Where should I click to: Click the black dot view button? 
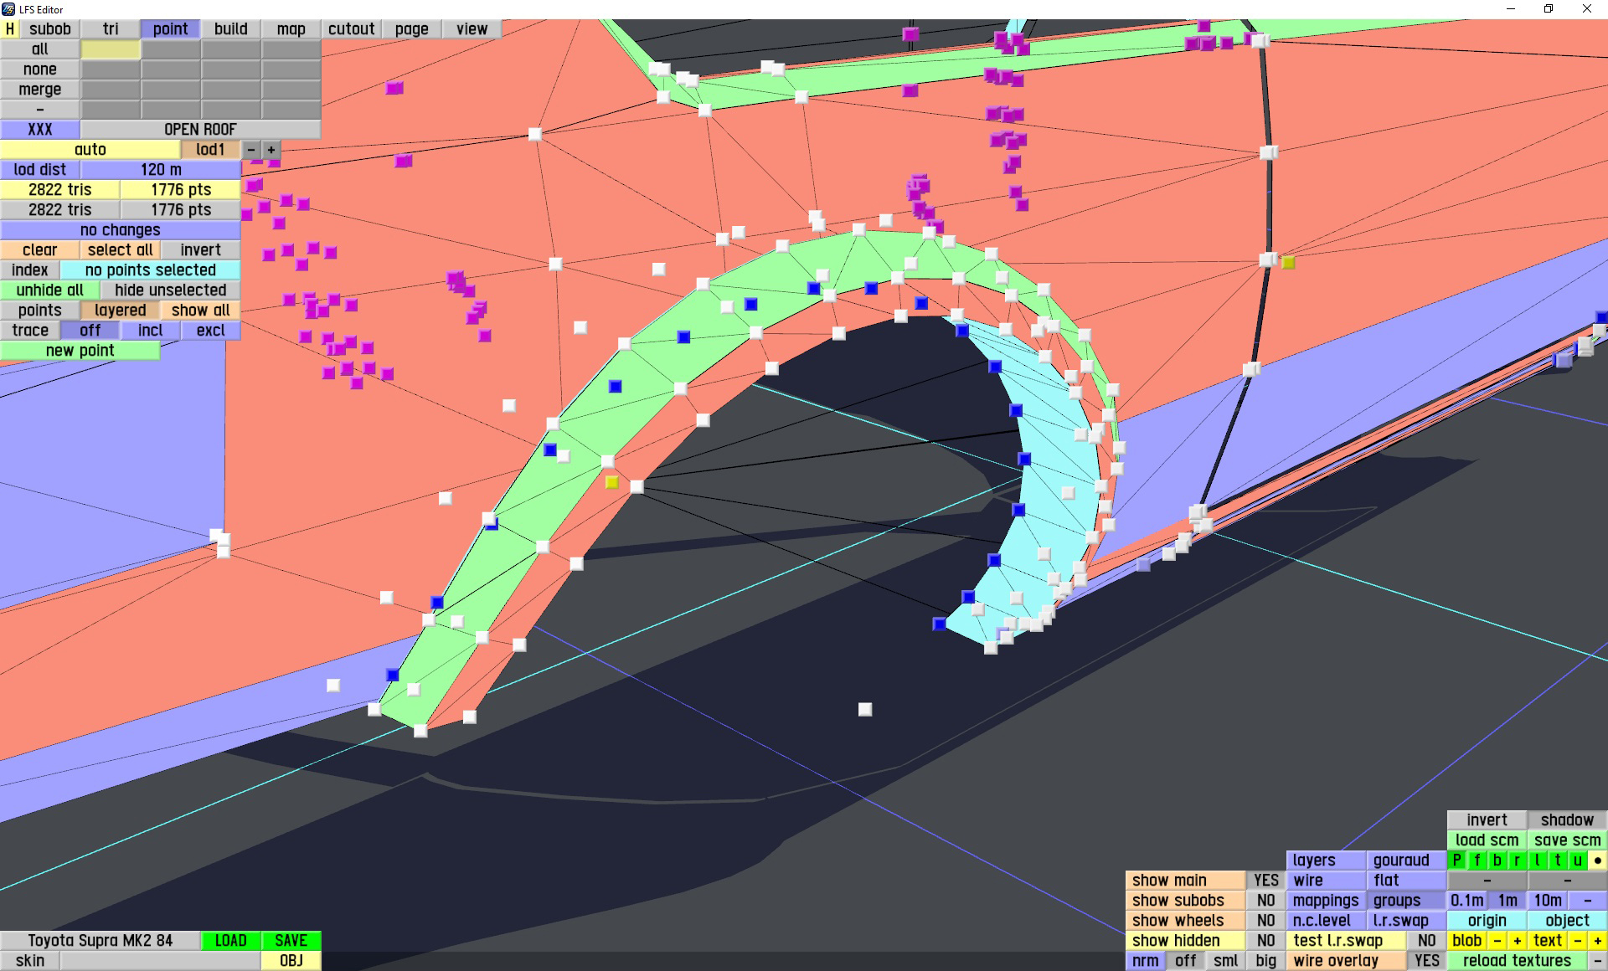point(1598,860)
